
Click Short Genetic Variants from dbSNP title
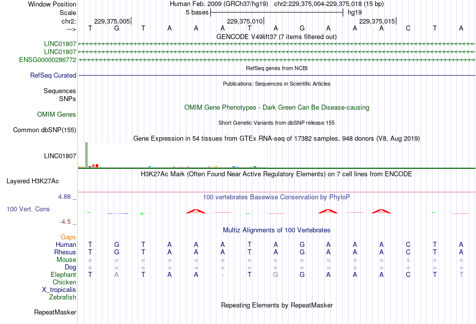[277, 123]
